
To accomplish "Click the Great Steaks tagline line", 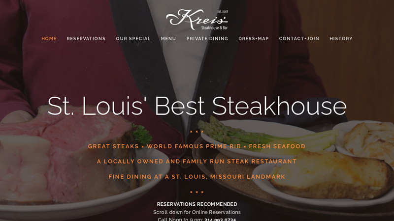I will [197, 146].
